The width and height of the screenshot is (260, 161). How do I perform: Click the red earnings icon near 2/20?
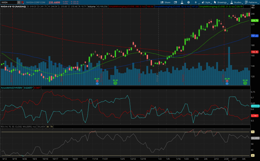point(227,81)
